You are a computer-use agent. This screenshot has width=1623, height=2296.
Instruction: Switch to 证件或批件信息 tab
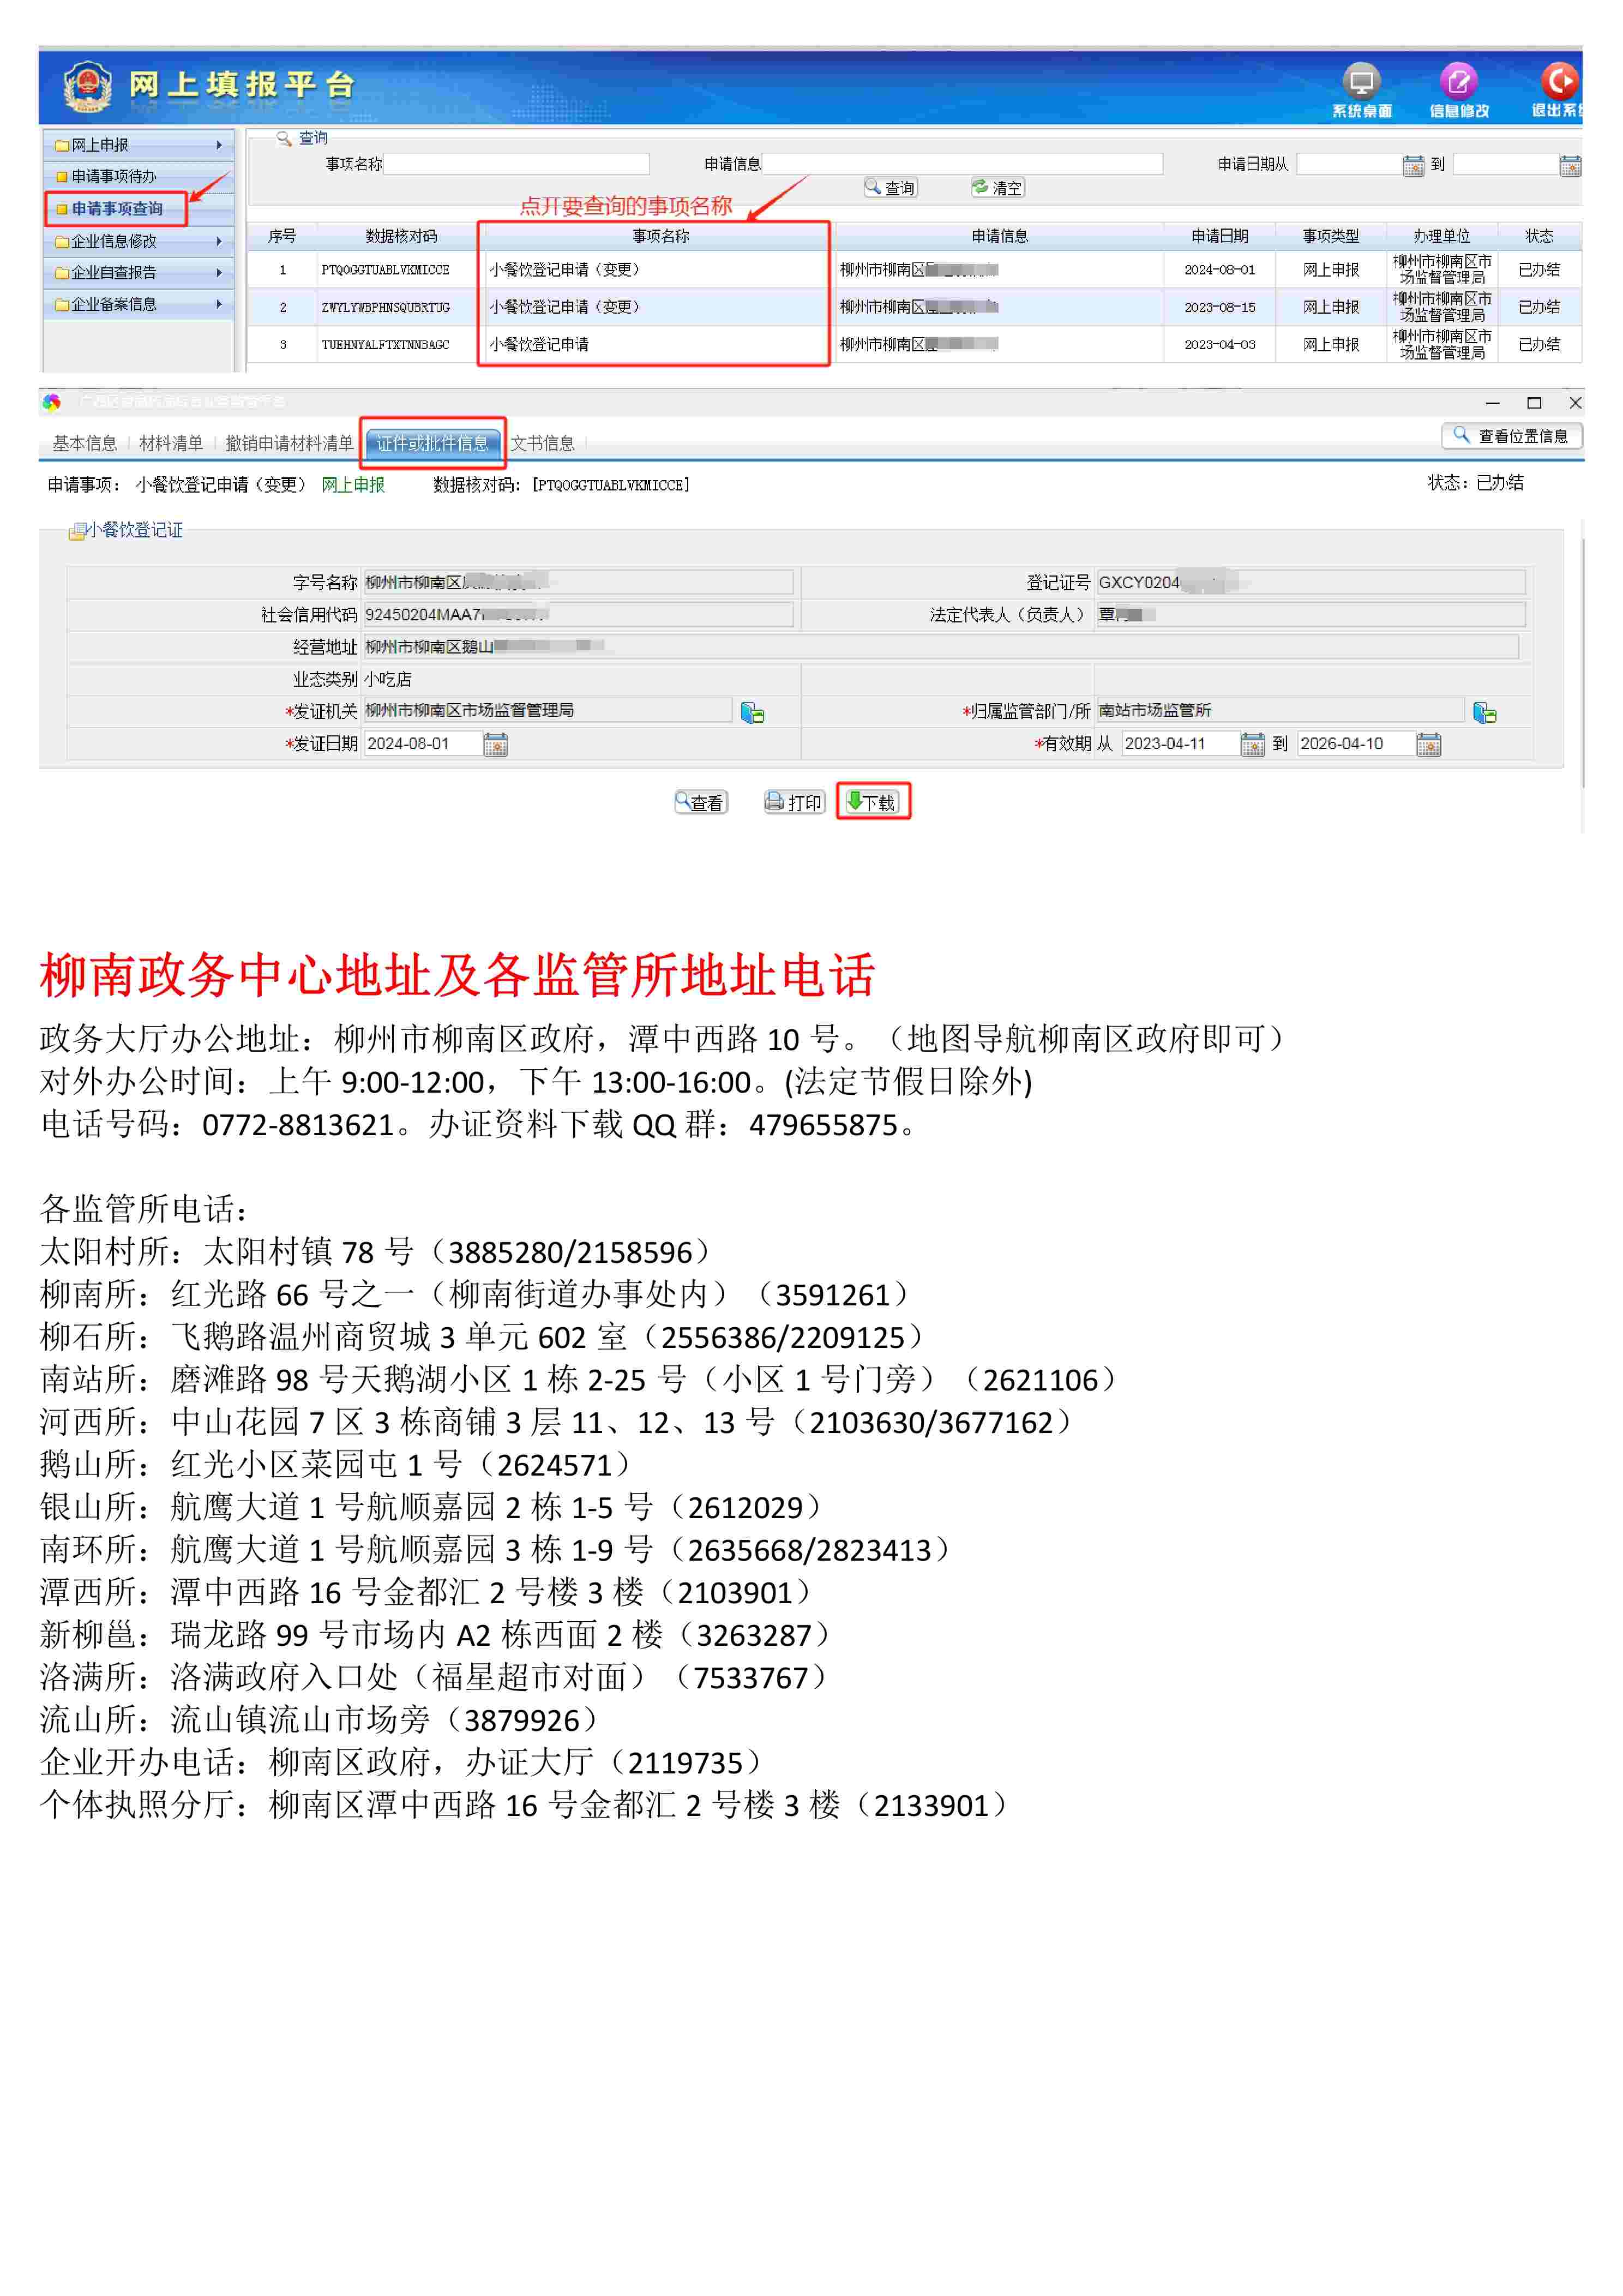coord(432,443)
